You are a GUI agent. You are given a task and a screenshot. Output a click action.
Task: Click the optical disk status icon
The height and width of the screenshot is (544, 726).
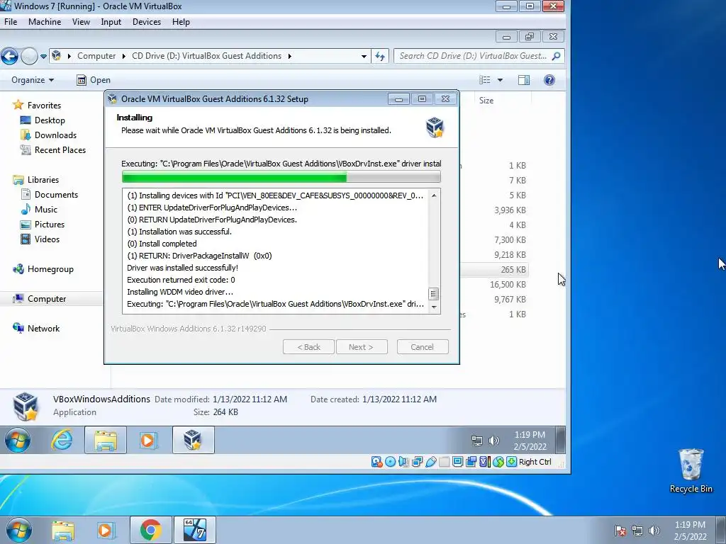pyautogui.click(x=391, y=462)
